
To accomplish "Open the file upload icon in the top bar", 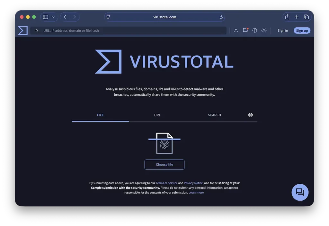I will pyautogui.click(x=236, y=30).
